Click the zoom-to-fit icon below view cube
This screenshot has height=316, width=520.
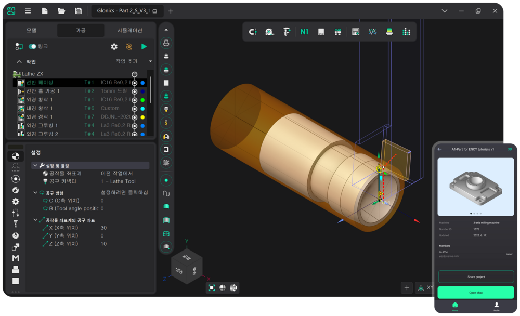[212, 287]
